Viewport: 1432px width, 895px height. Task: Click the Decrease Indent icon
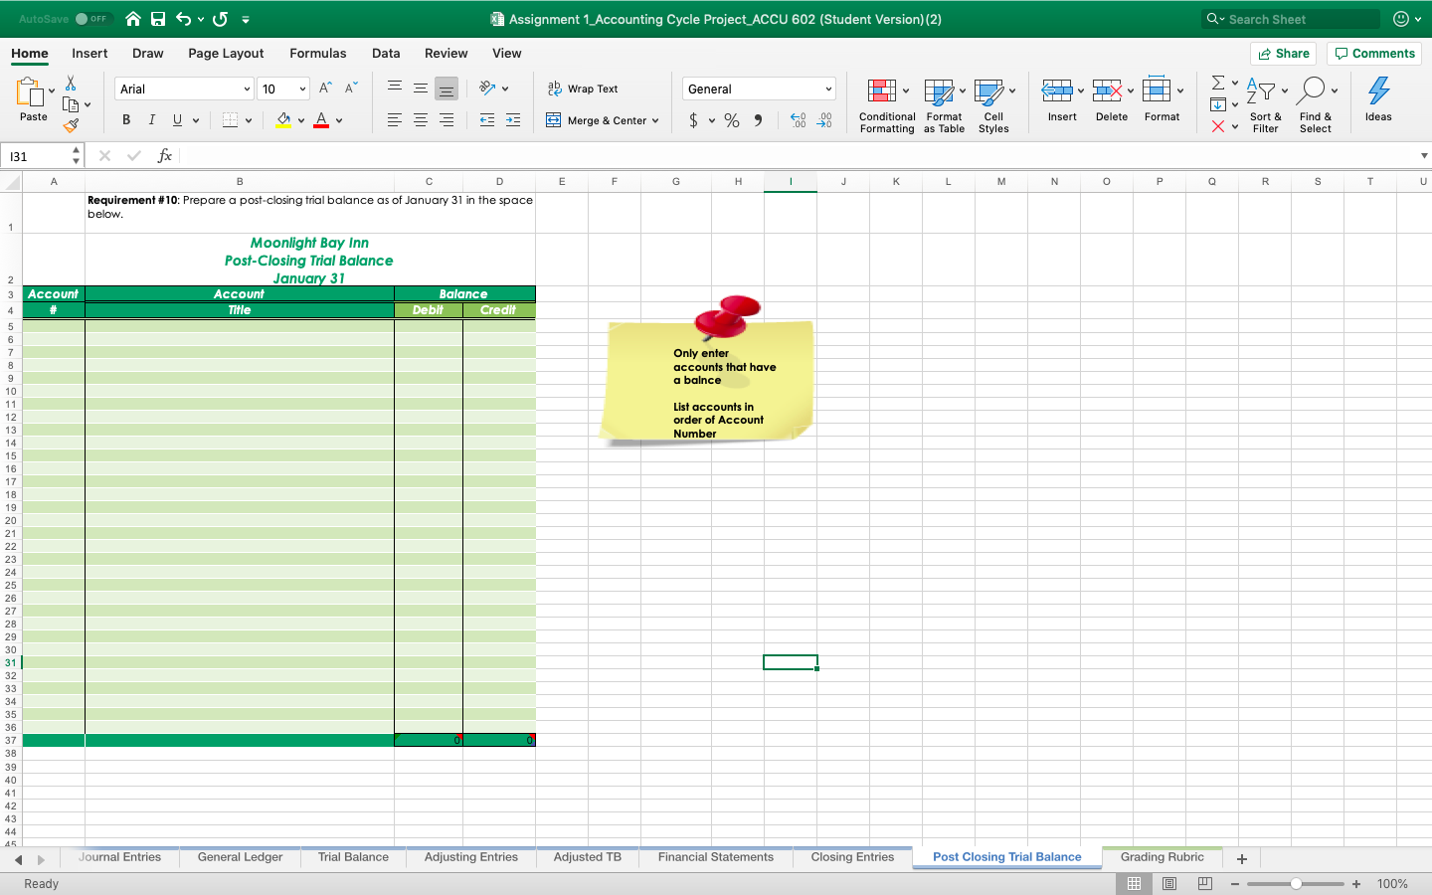click(487, 120)
